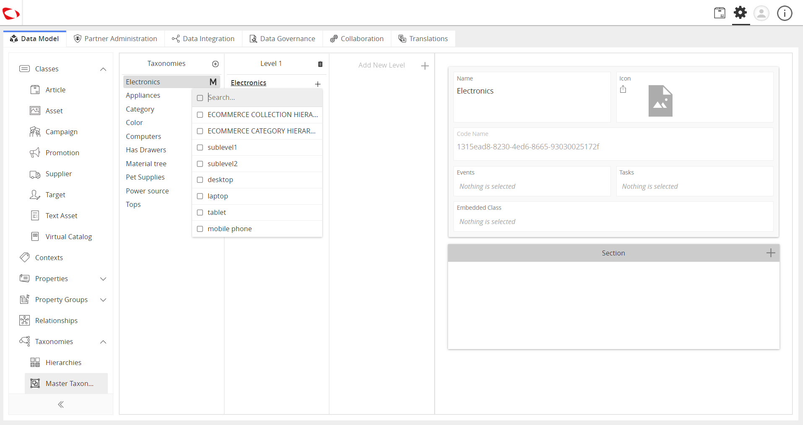Add a new taxonomy with plus-circle icon

[216, 64]
